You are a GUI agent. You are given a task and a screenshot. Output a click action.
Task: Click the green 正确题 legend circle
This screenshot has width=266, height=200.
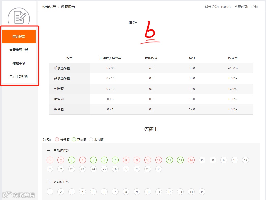(x=74, y=140)
